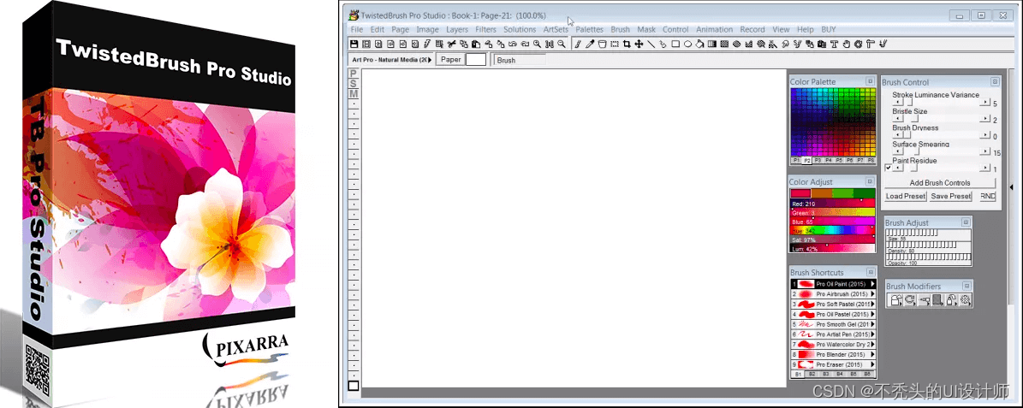1023x408 pixels.
Task: Select Pro Artist Pen (2015) brush
Action: pyautogui.click(x=832, y=334)
